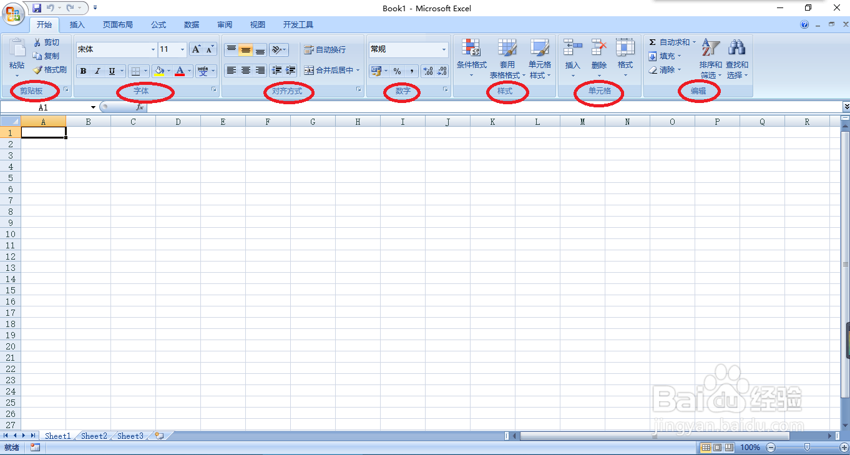Decrease decimal places icon
Screen dimensions: 850x455
442,71
